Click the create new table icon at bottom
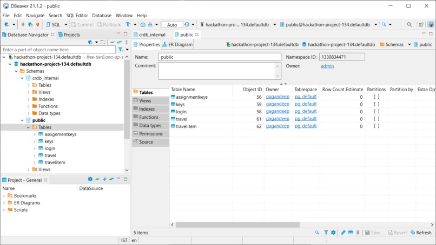Viewport: 436px width, 245px height. [351, 233]
